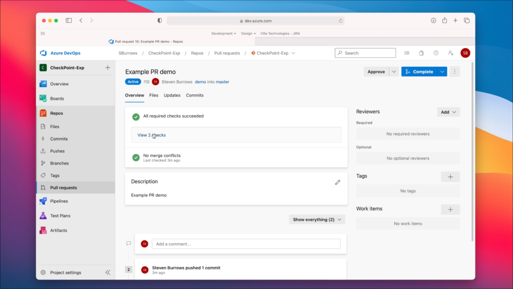
Task: Switch to the Commits tab of the pull request
Action: 195,95
